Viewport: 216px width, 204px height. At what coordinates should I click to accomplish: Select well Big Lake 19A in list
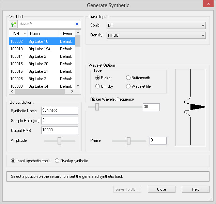[x=40, y=49]
